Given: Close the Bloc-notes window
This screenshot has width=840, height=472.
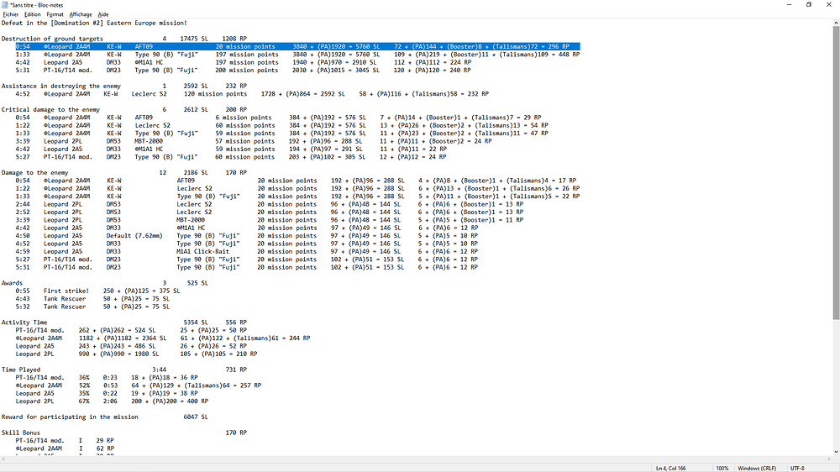Looking at the screenshot, I should coord(830,4).
